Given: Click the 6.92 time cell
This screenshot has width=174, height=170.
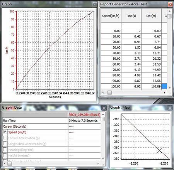Looking at the screenshot, I should tap(131, 86).
